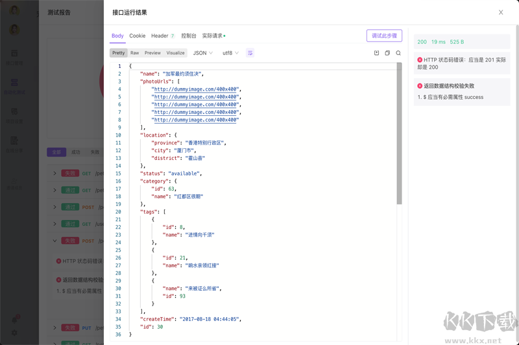Open the settings gear in left sidebar
The height and width of the screenshot is (345, 519).
14,333
